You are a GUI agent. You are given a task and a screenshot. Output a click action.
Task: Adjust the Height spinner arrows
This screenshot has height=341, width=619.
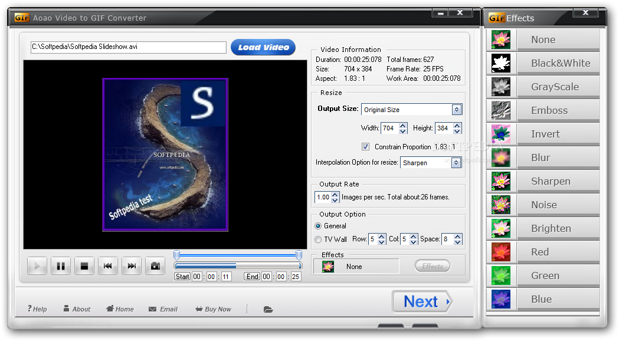(x=457, y=128)
